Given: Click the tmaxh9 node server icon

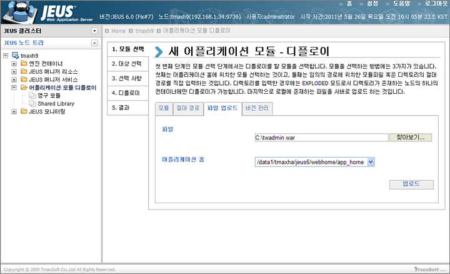Looking at the screenshot, I should click(15, 55).
